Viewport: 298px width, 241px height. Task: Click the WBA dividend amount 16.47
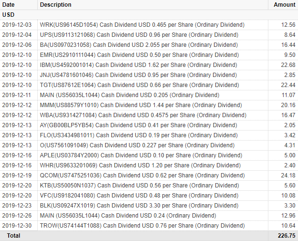click(x=288, y=115)
